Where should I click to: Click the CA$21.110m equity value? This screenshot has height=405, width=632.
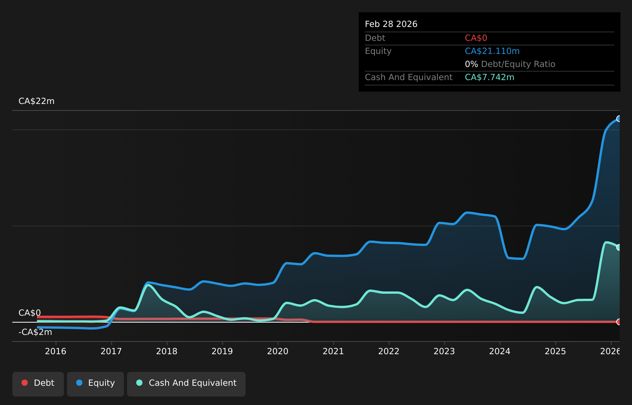[492, 51]
